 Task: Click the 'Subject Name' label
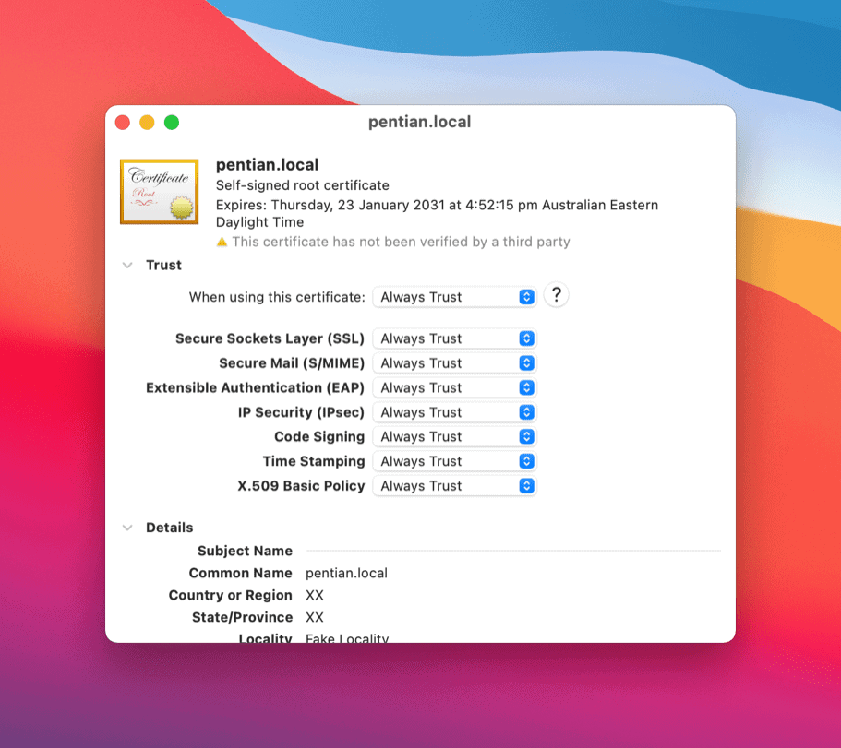coord(246,551)
